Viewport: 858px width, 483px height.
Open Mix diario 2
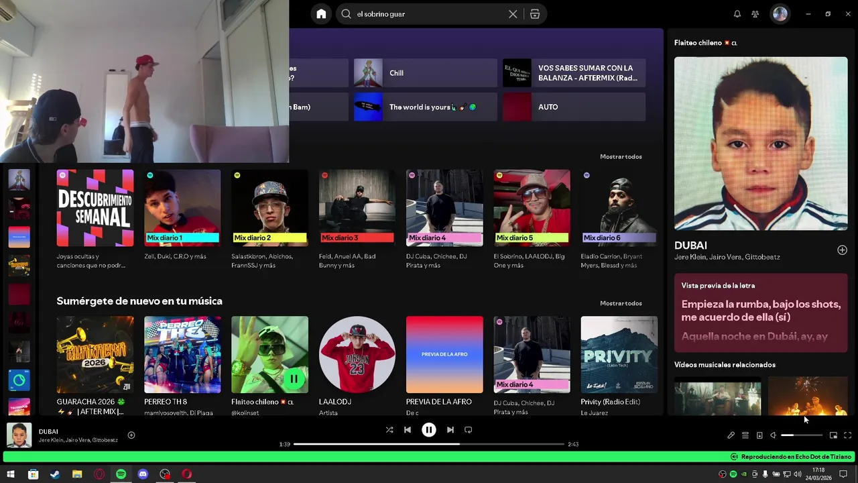tap(269, 208)
